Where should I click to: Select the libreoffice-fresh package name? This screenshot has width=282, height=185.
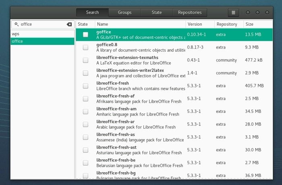coord(112,83)
